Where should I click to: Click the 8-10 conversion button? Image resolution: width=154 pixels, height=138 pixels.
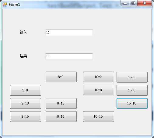coord(61,103)
